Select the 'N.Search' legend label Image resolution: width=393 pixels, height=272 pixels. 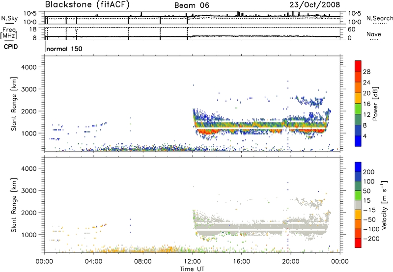379,18
